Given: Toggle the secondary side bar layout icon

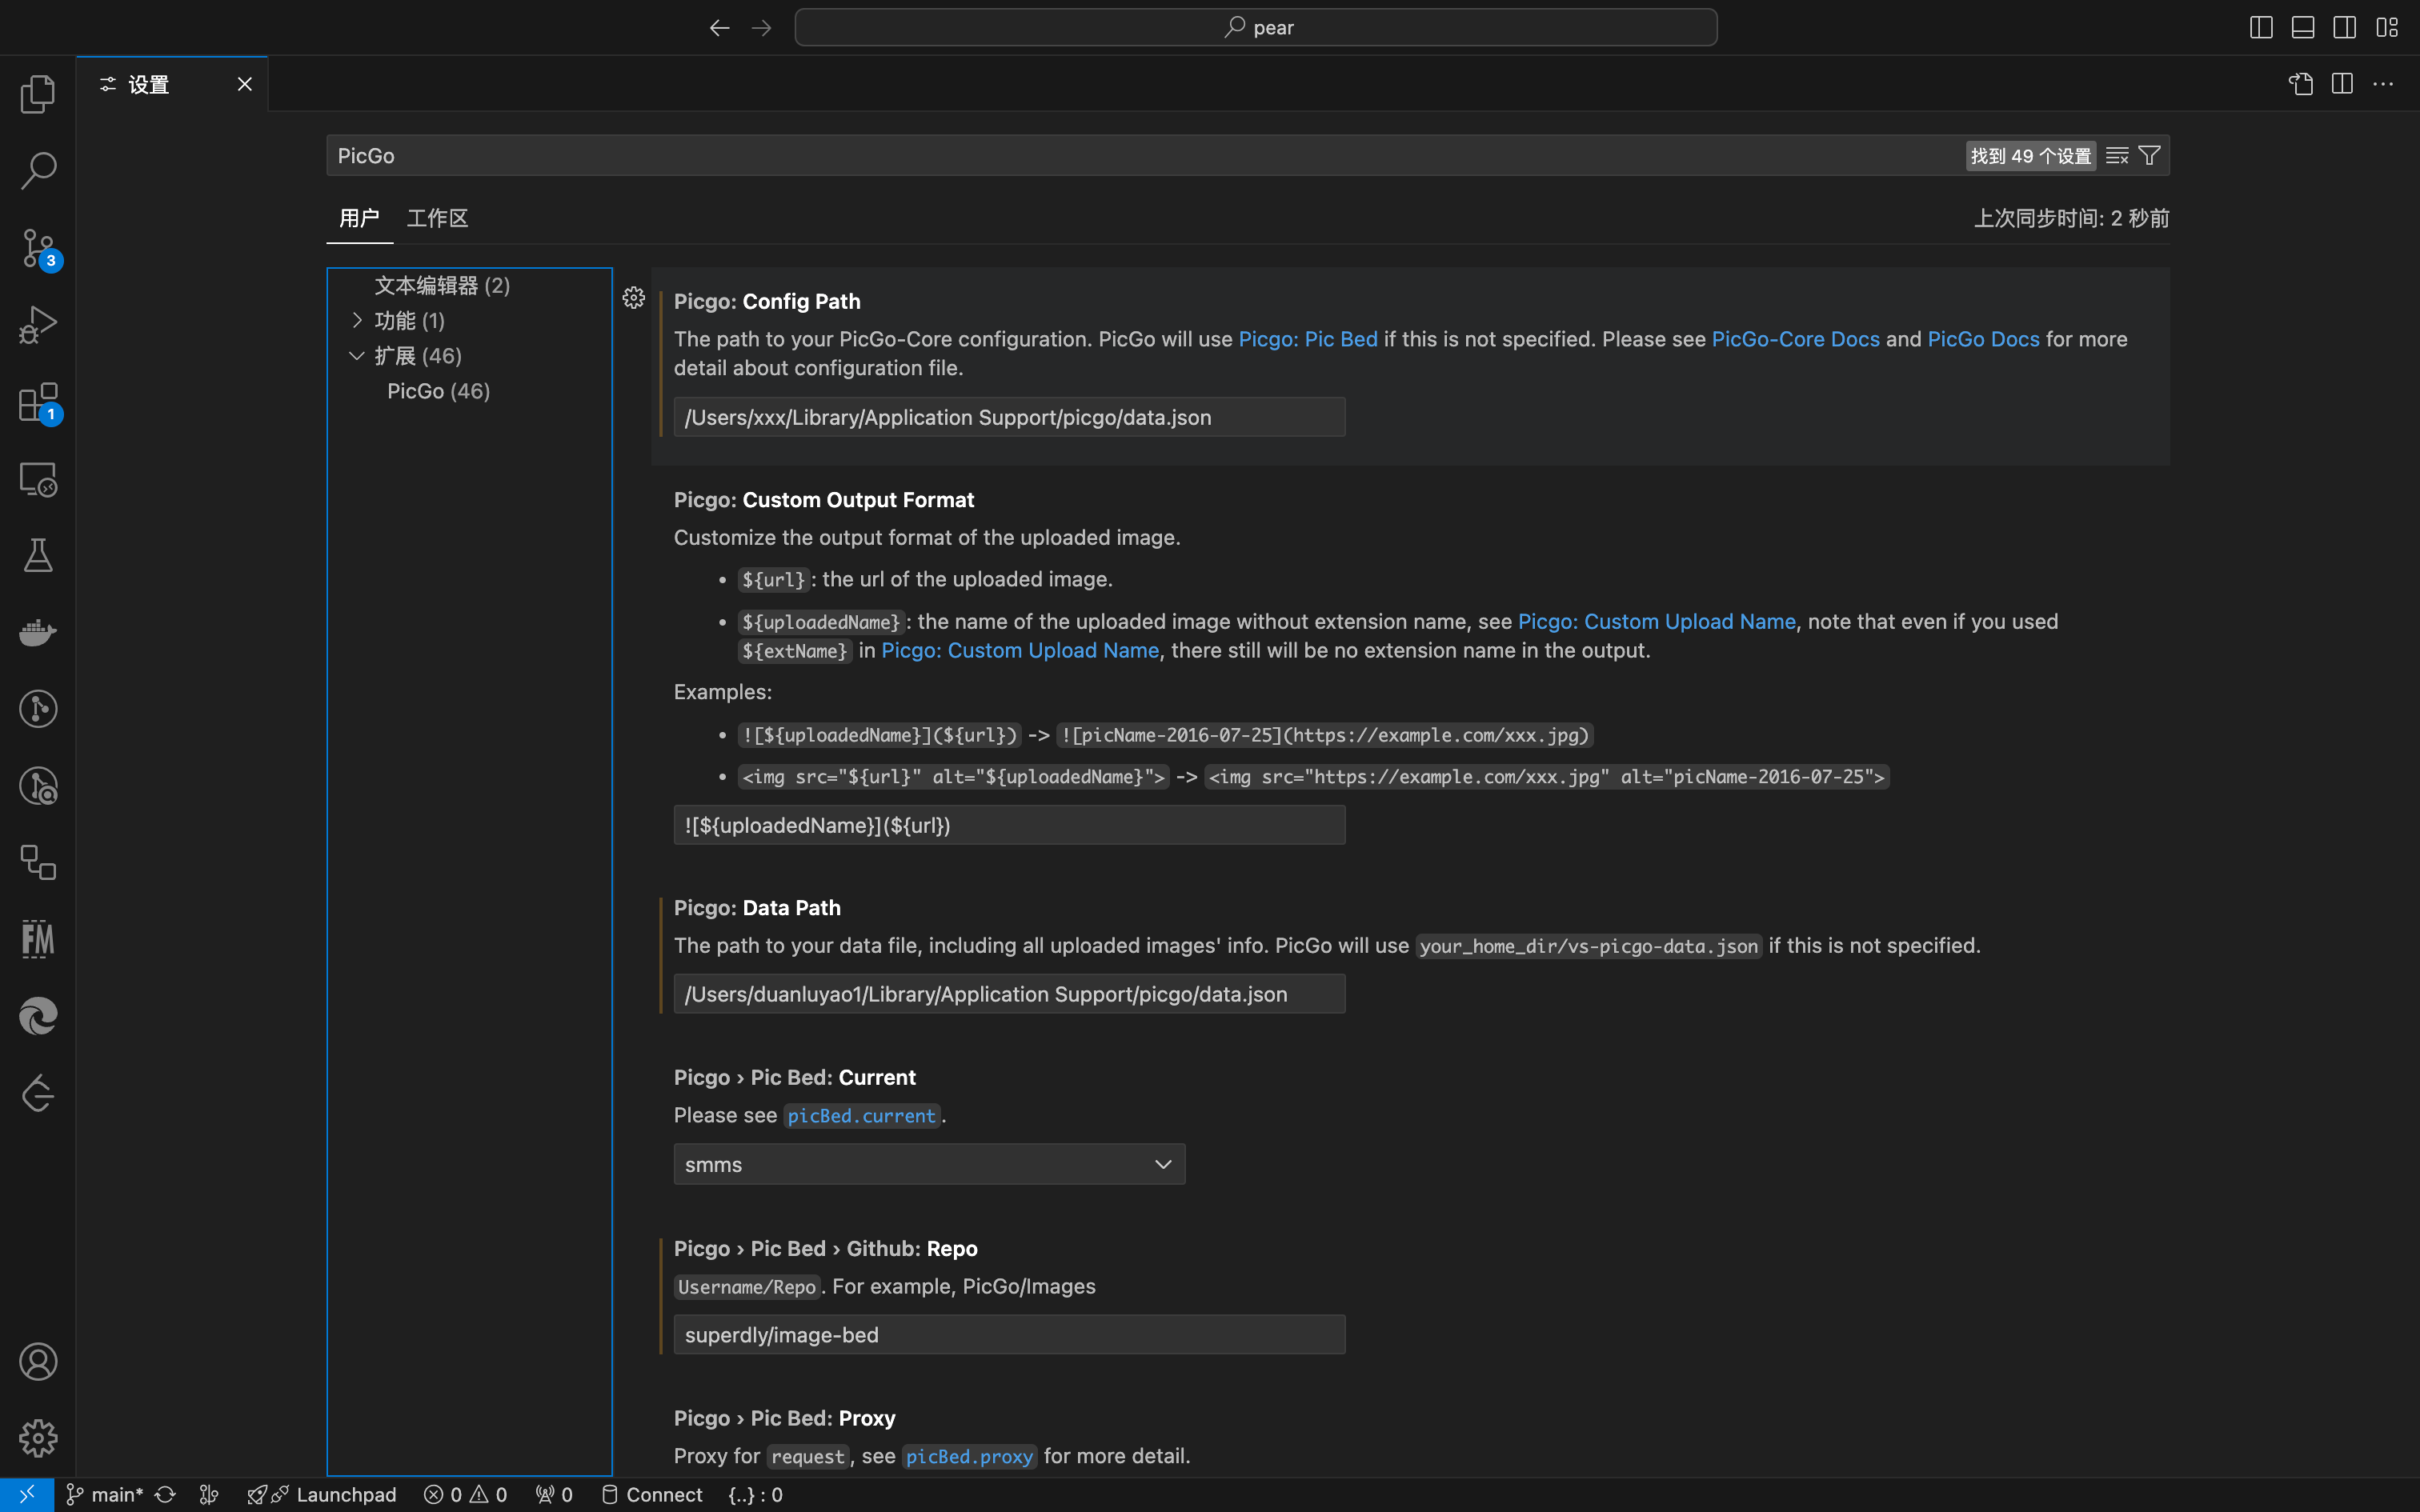Looking at the screenshot, I should [x=2345, y=27].
